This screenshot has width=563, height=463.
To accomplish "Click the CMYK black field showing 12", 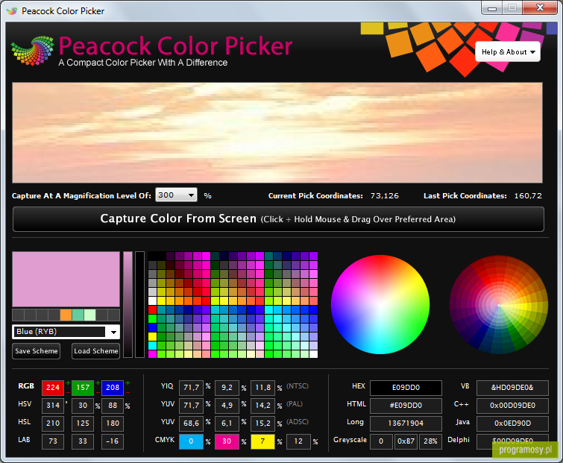I will click(x=298, y=441).
